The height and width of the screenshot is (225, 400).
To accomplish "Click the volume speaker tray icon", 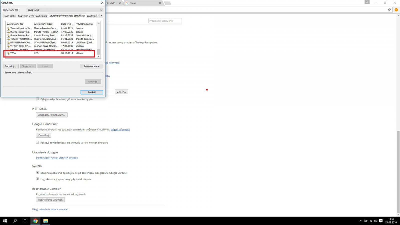I will (375, 221).
